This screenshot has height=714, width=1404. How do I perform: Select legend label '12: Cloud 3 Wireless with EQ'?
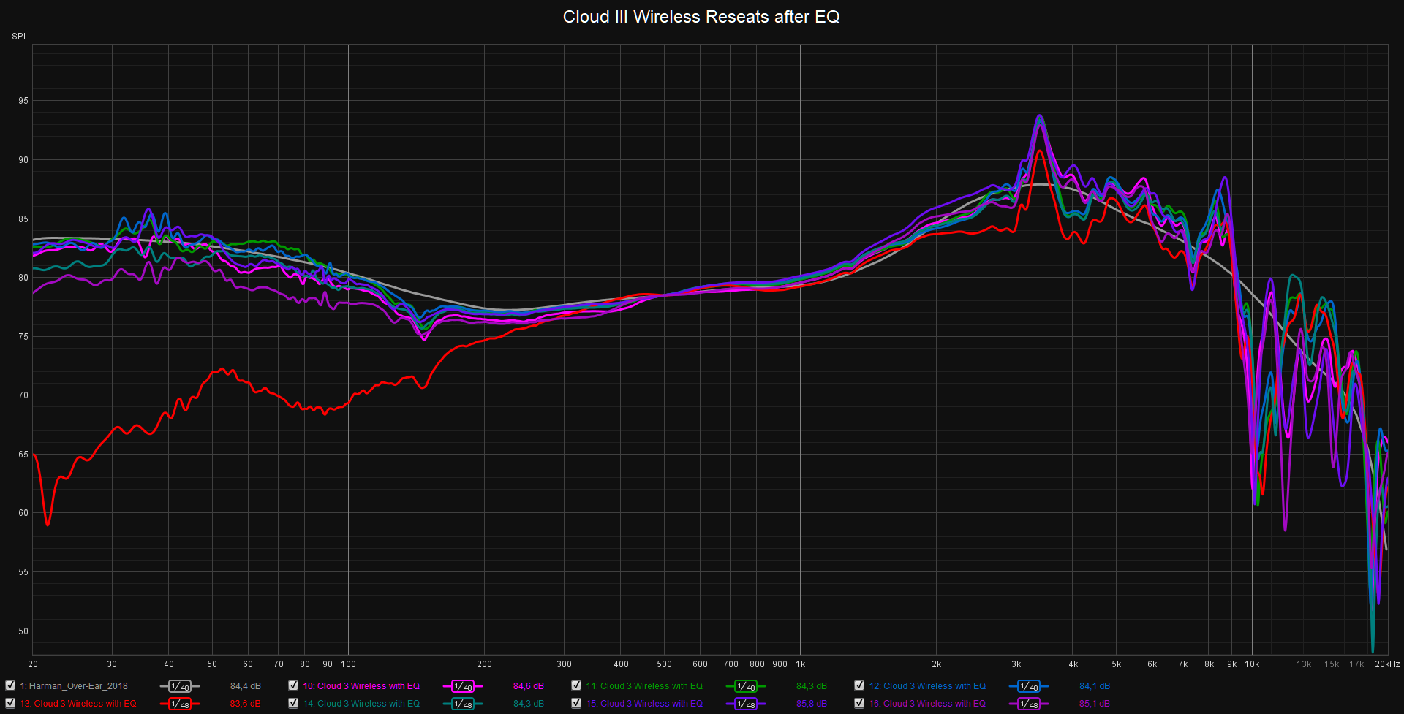tap(927, 686)
